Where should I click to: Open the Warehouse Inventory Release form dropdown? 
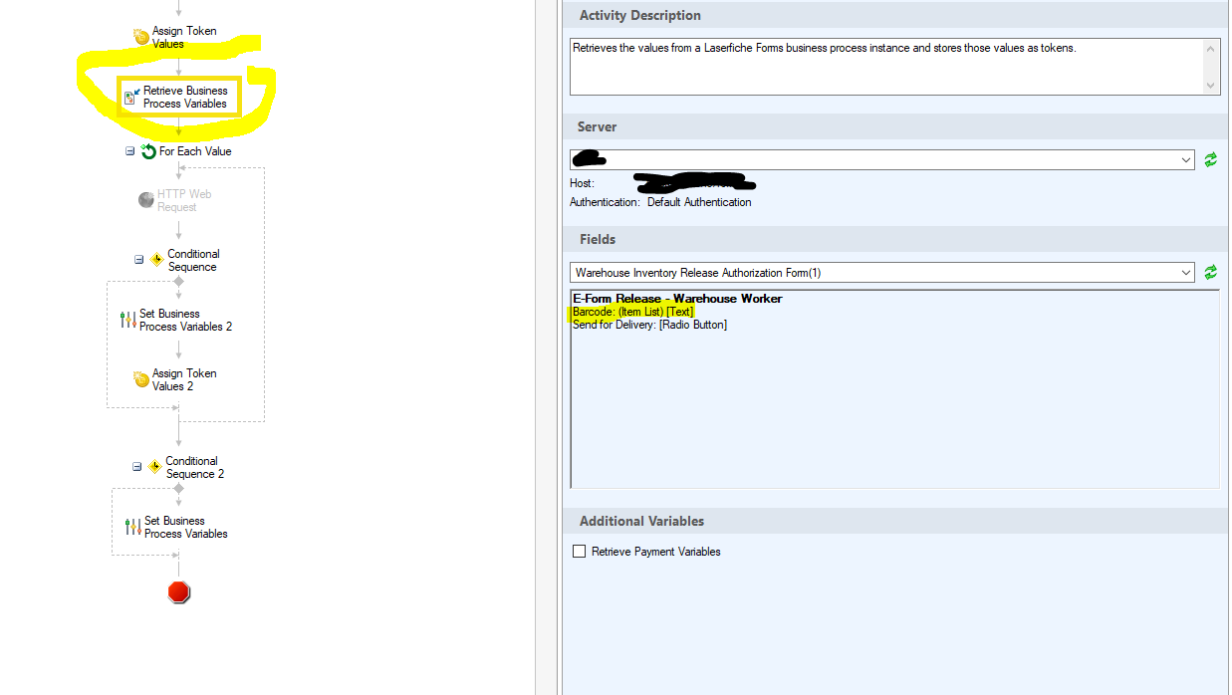coord(1186,272)
